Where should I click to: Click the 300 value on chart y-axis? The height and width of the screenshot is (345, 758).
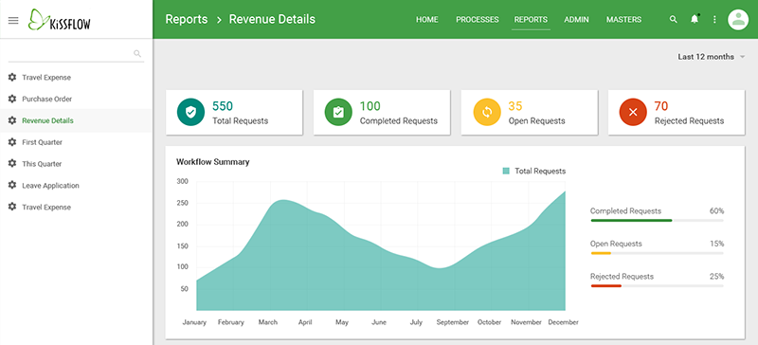coord(182,181)
